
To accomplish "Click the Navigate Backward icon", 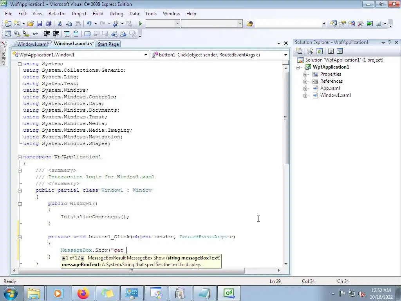I will (116, 24).
